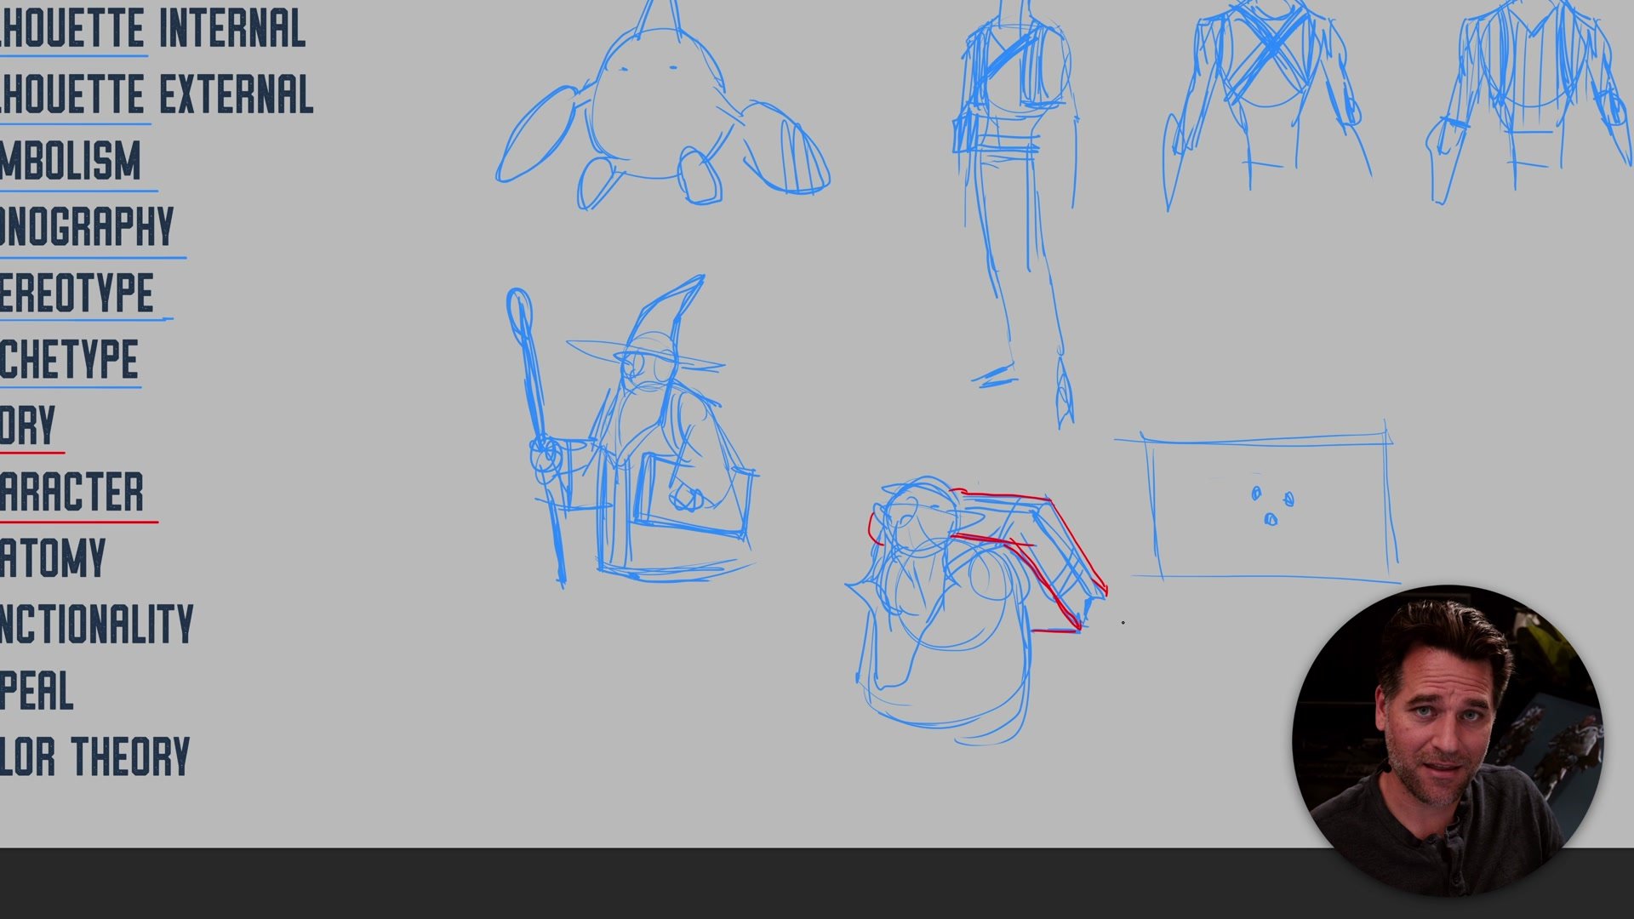Click the SILHOUETTE EXTERNAL heading text
This screenshot has width=1634, height=919.
[x=156, y=94]
